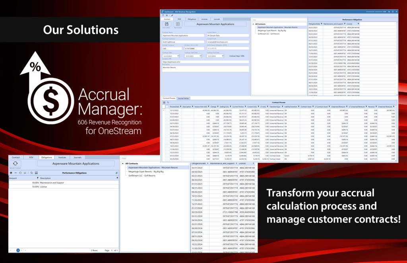This screenshot has width=407, height=263.
Task: Select GolfStream LLC - Golf Resorts in the lower tree
Action: (x=142, y=175)
